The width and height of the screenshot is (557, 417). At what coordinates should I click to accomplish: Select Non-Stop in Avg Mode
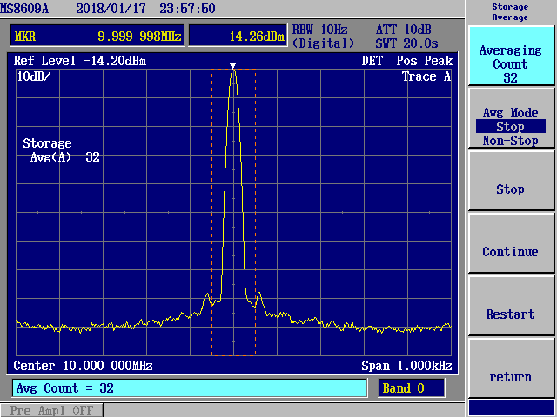coord(510,141)
